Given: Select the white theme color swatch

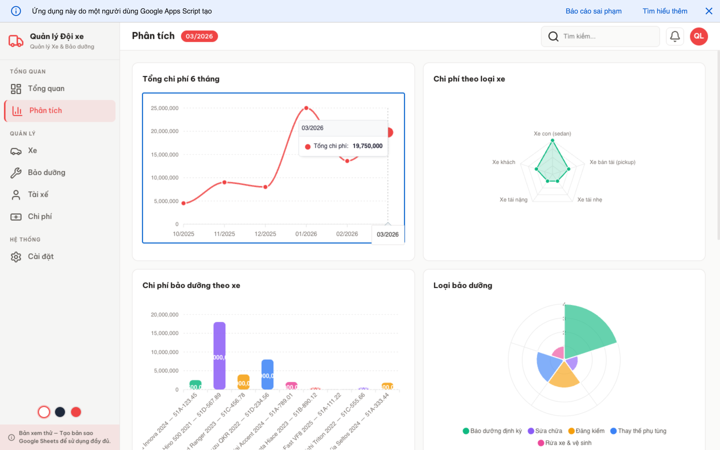Looking at the screenshot, I should 44,412.
